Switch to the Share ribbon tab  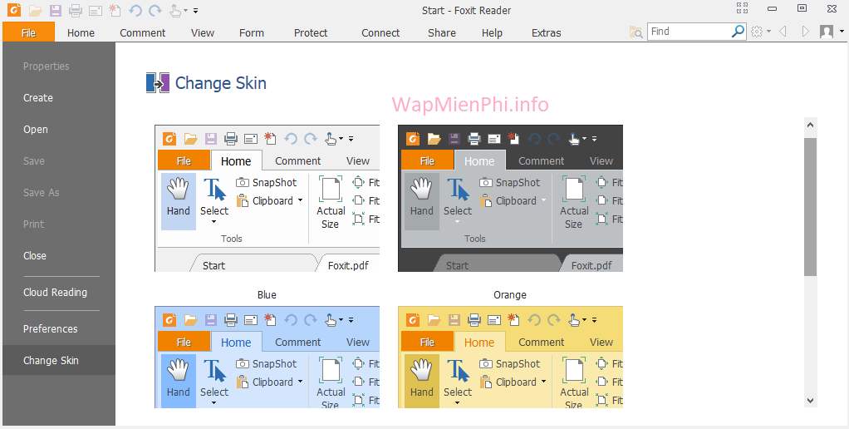click(x=442, y=33)
